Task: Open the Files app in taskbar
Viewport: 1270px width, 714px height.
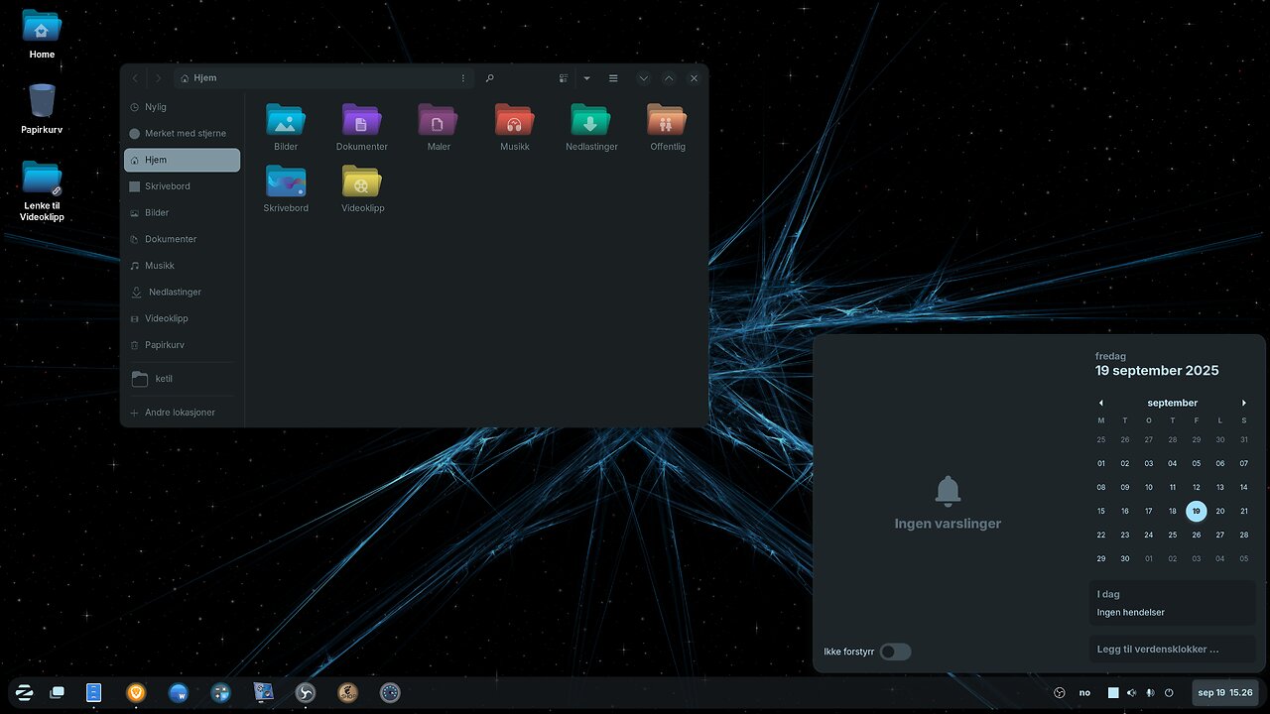Action: pos(94,693)
